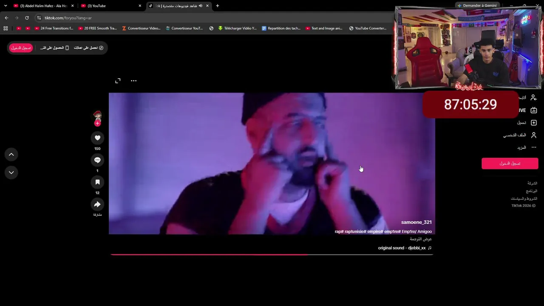Open the Chrome apps grid in bookmarks bar
Screen dimensions: 544x306
(6, 28)
